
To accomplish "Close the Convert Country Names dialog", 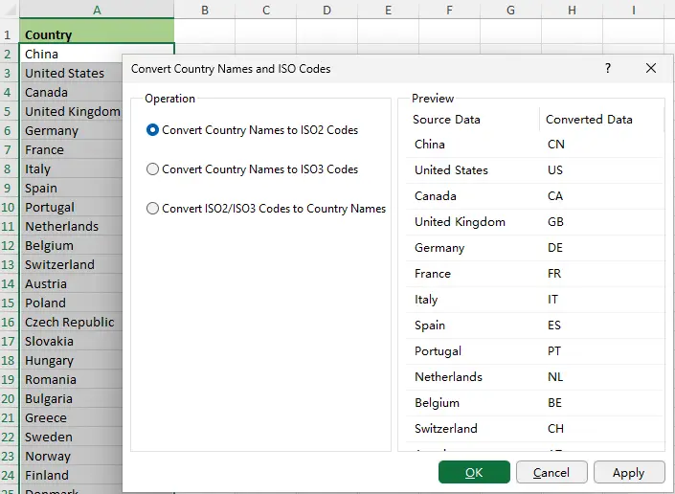I will pyautogui.click(x=651, y=68).
